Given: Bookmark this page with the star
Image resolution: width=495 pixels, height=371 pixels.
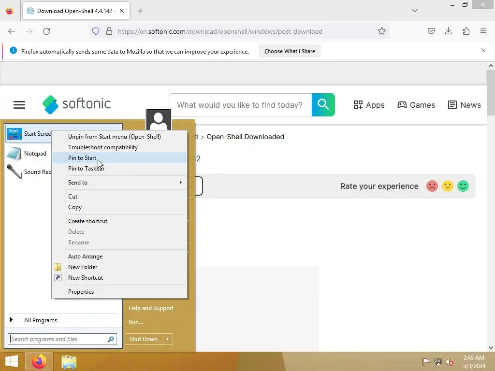Looking at the screenshot, I should click(x=382, y=31).
